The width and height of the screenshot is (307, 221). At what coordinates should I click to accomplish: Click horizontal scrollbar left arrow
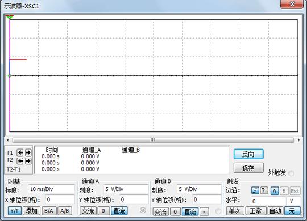[x=8, y=140]
